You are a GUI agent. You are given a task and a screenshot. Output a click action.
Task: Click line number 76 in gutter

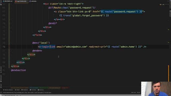coord(4,47)
